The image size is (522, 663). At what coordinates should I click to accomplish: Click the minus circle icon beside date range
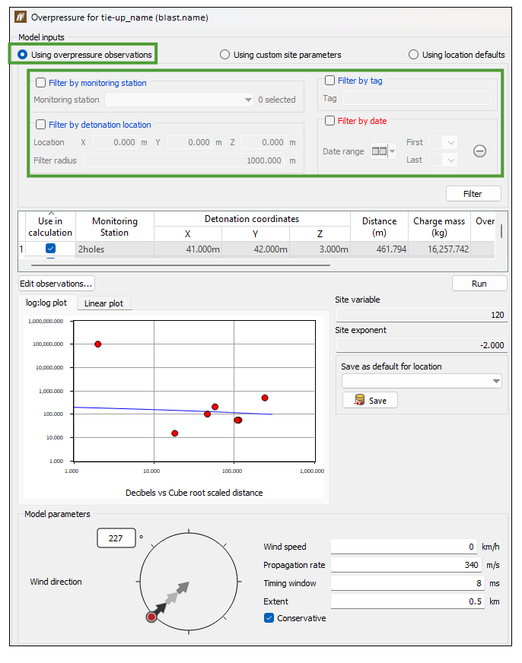[x=479, y=151]
